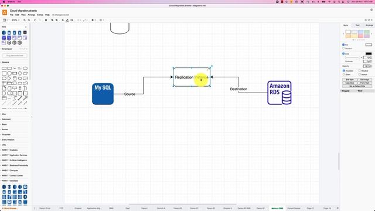375x211 pixels.
Task: Open the Arrange menu
Action: click(31, 15)
